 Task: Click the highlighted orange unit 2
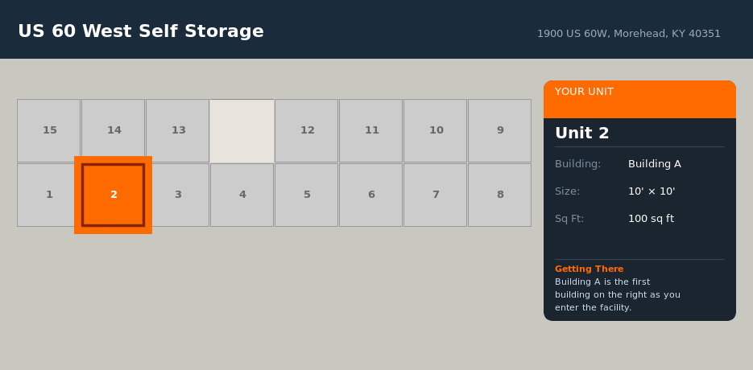[x=114, y=195]
